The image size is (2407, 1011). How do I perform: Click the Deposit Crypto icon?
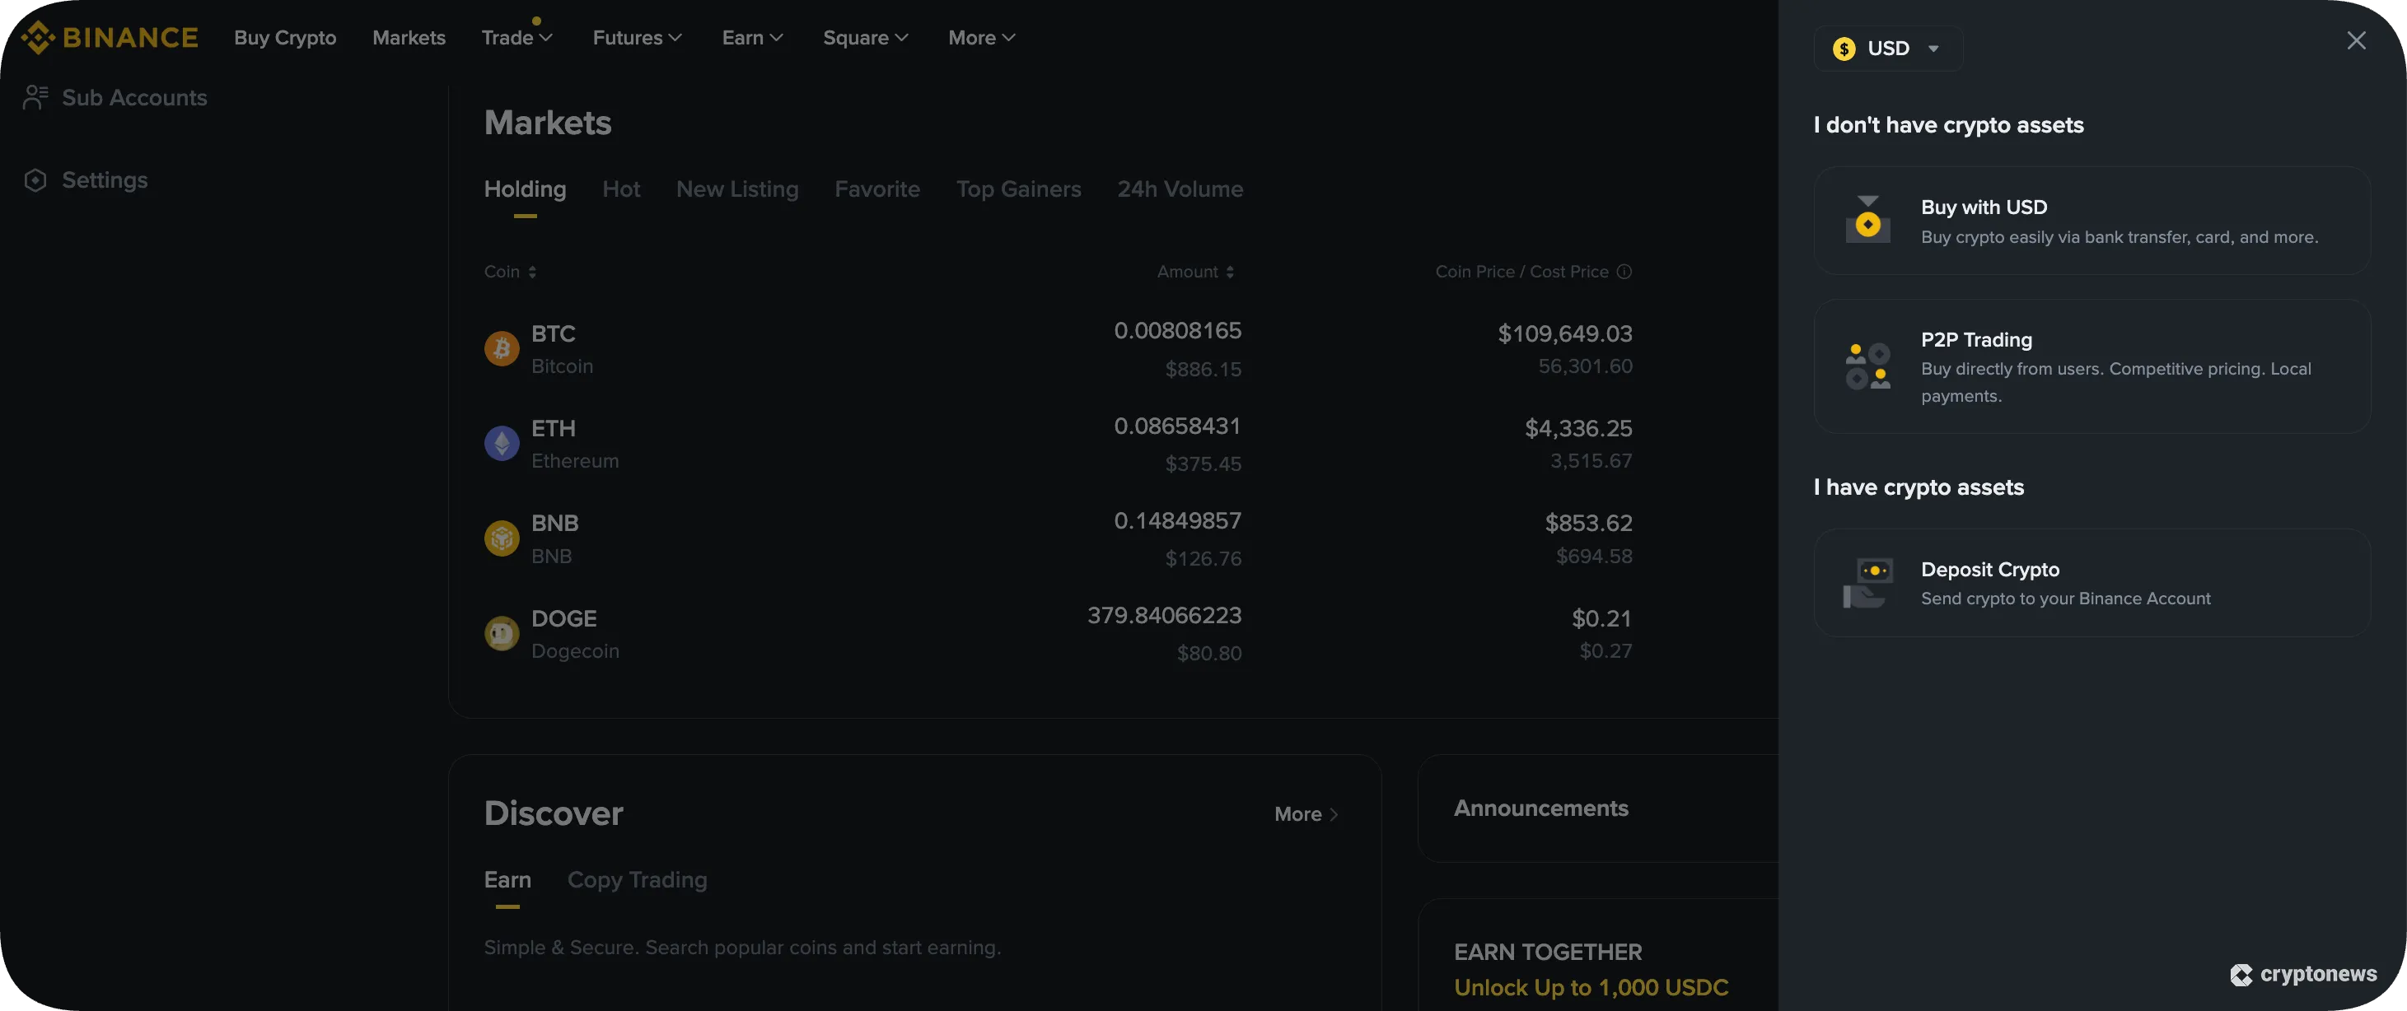click(1867, 581)
